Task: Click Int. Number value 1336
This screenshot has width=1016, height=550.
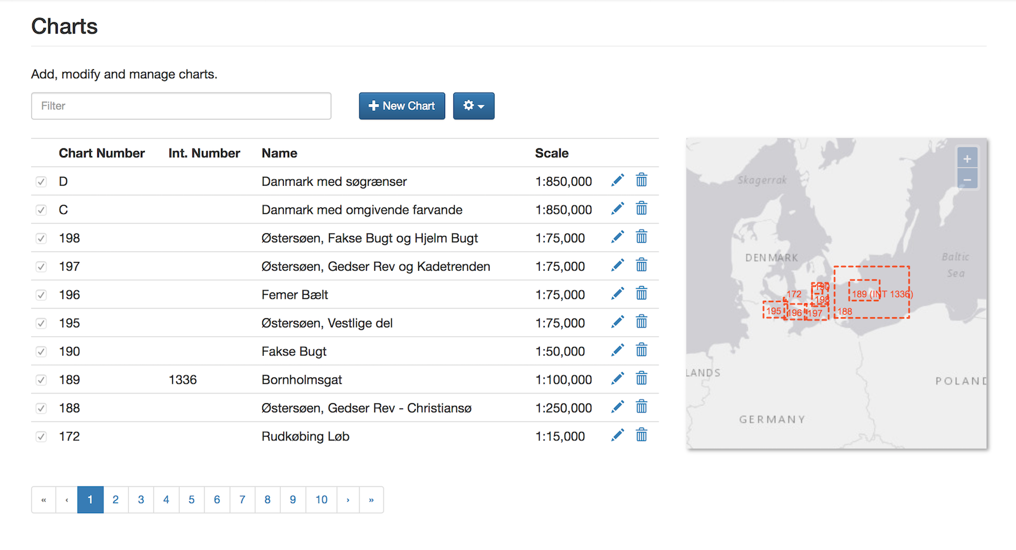Action: [x=183, y=380]
